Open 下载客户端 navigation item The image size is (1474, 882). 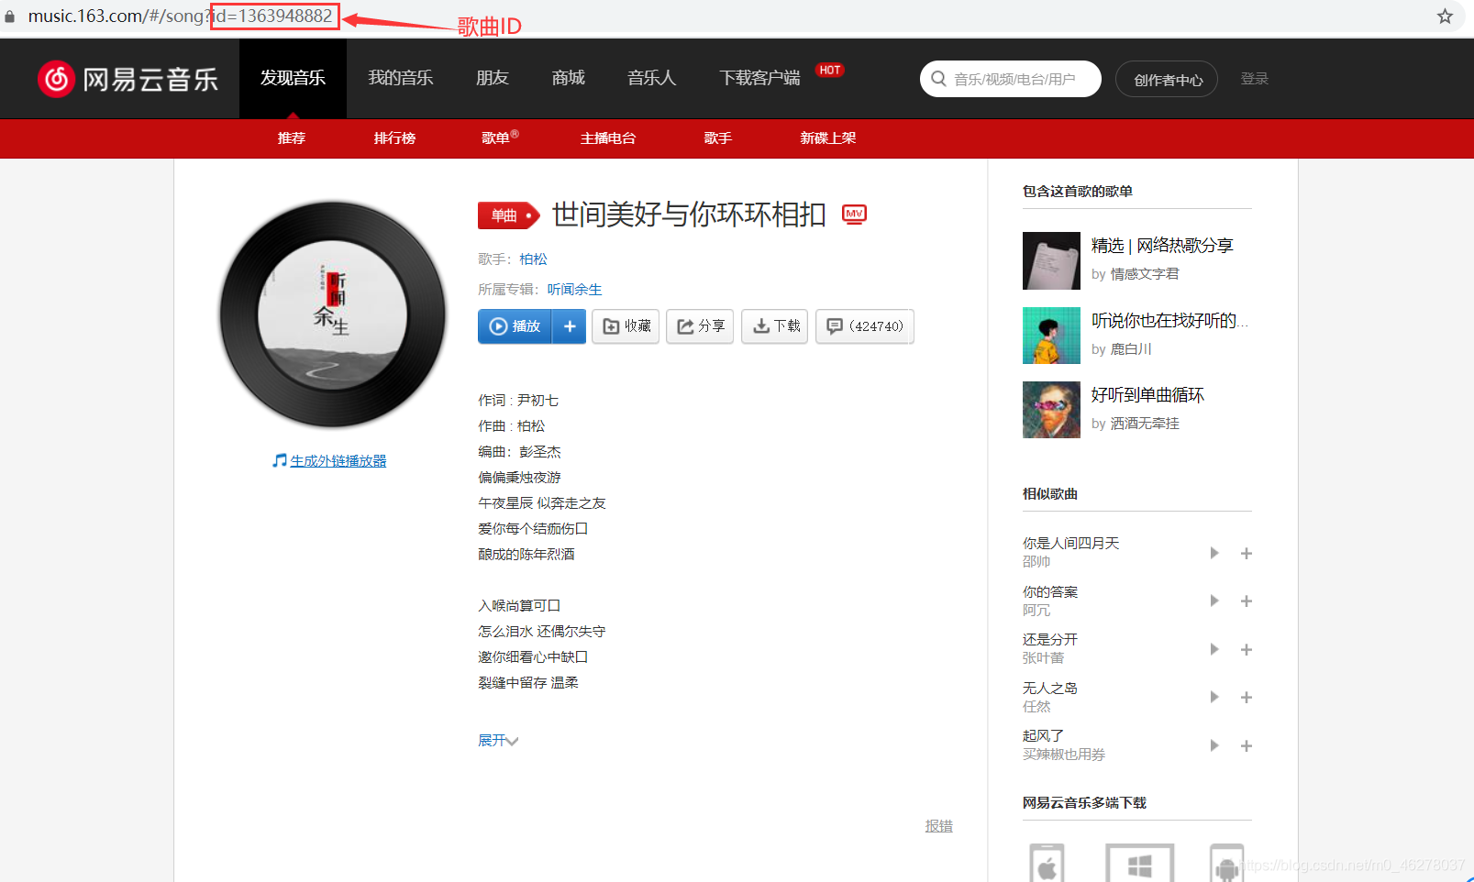point(759,78)
